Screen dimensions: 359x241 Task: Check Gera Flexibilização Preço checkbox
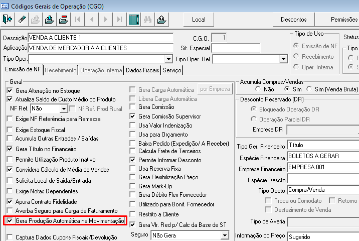click(132, 177)
